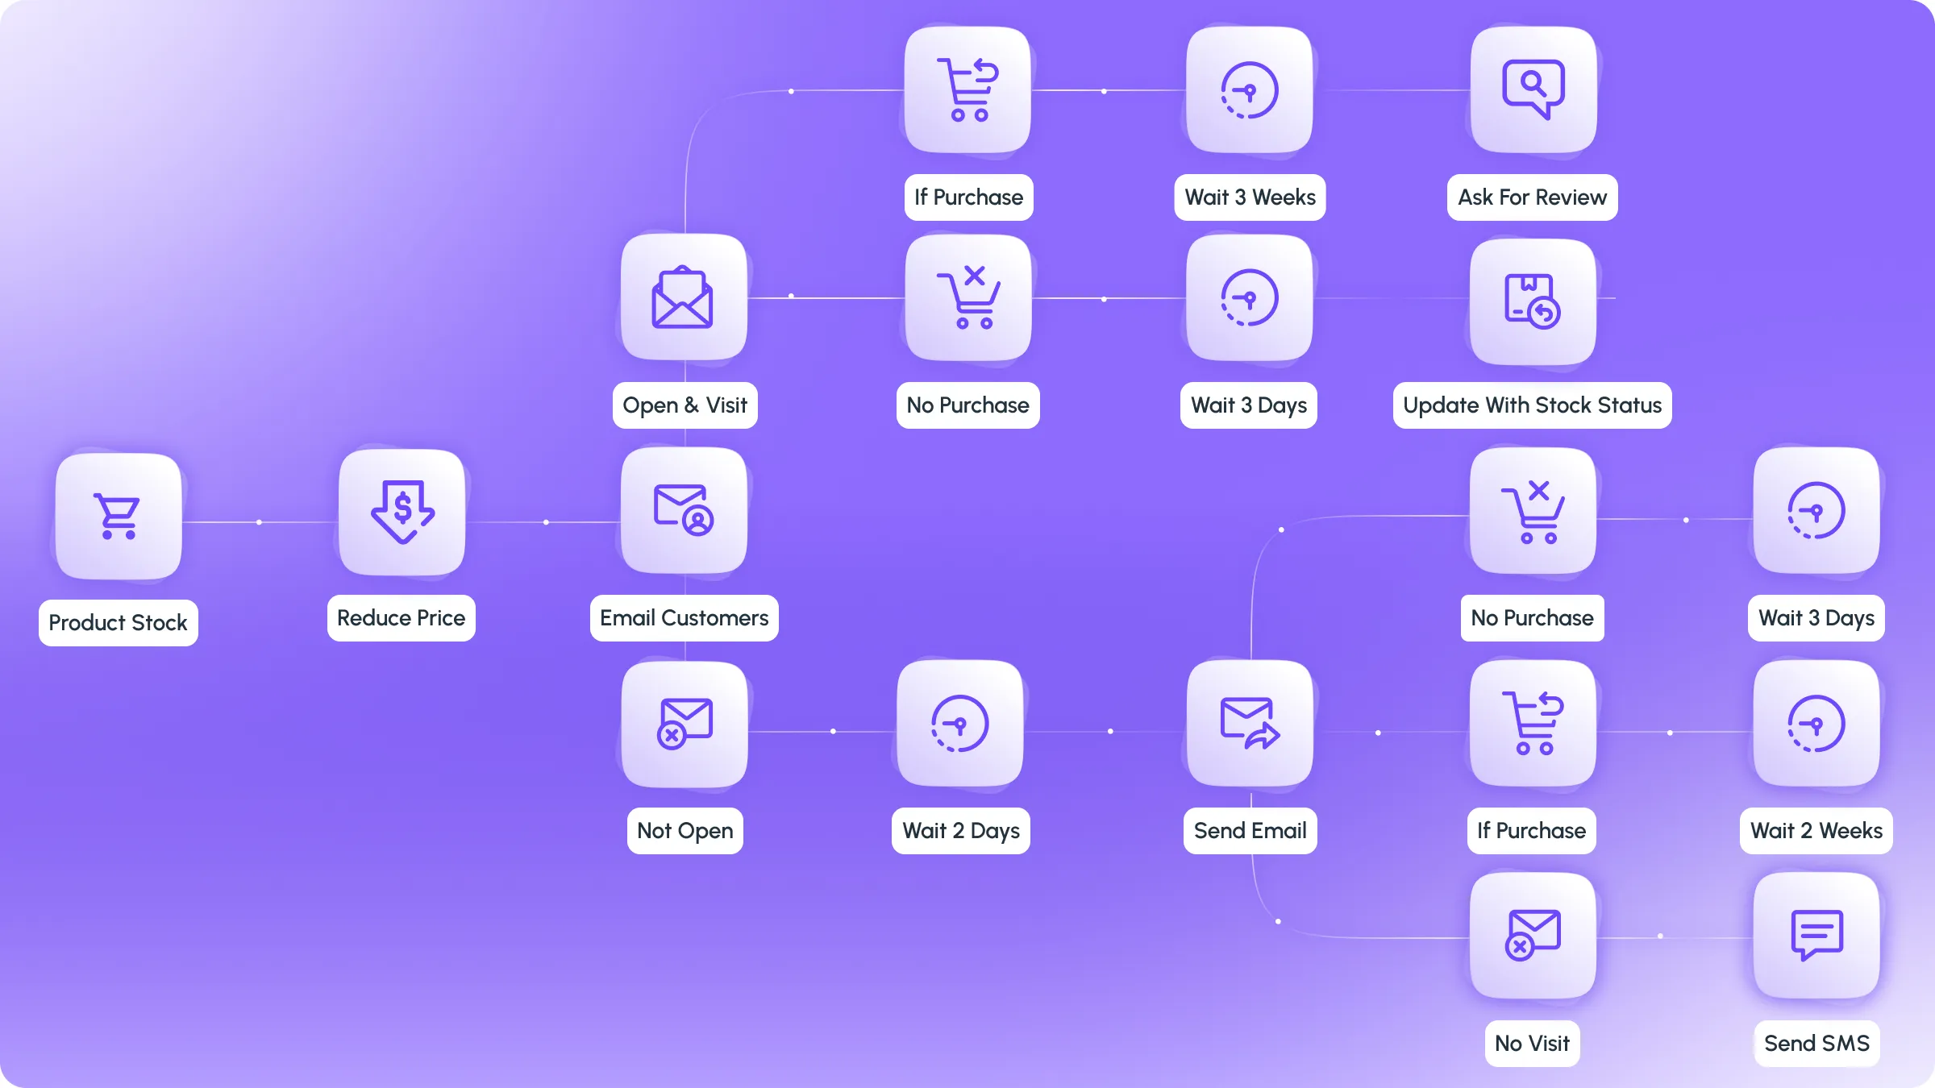Click the No Visit mail icon
This screenshot has width=1935, height=1088.
(x=1533, y=935)
